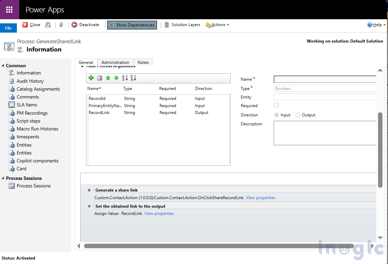The image size is (388, 264).
Task: Switch to the General tab
Action: (x=86, y=62)
